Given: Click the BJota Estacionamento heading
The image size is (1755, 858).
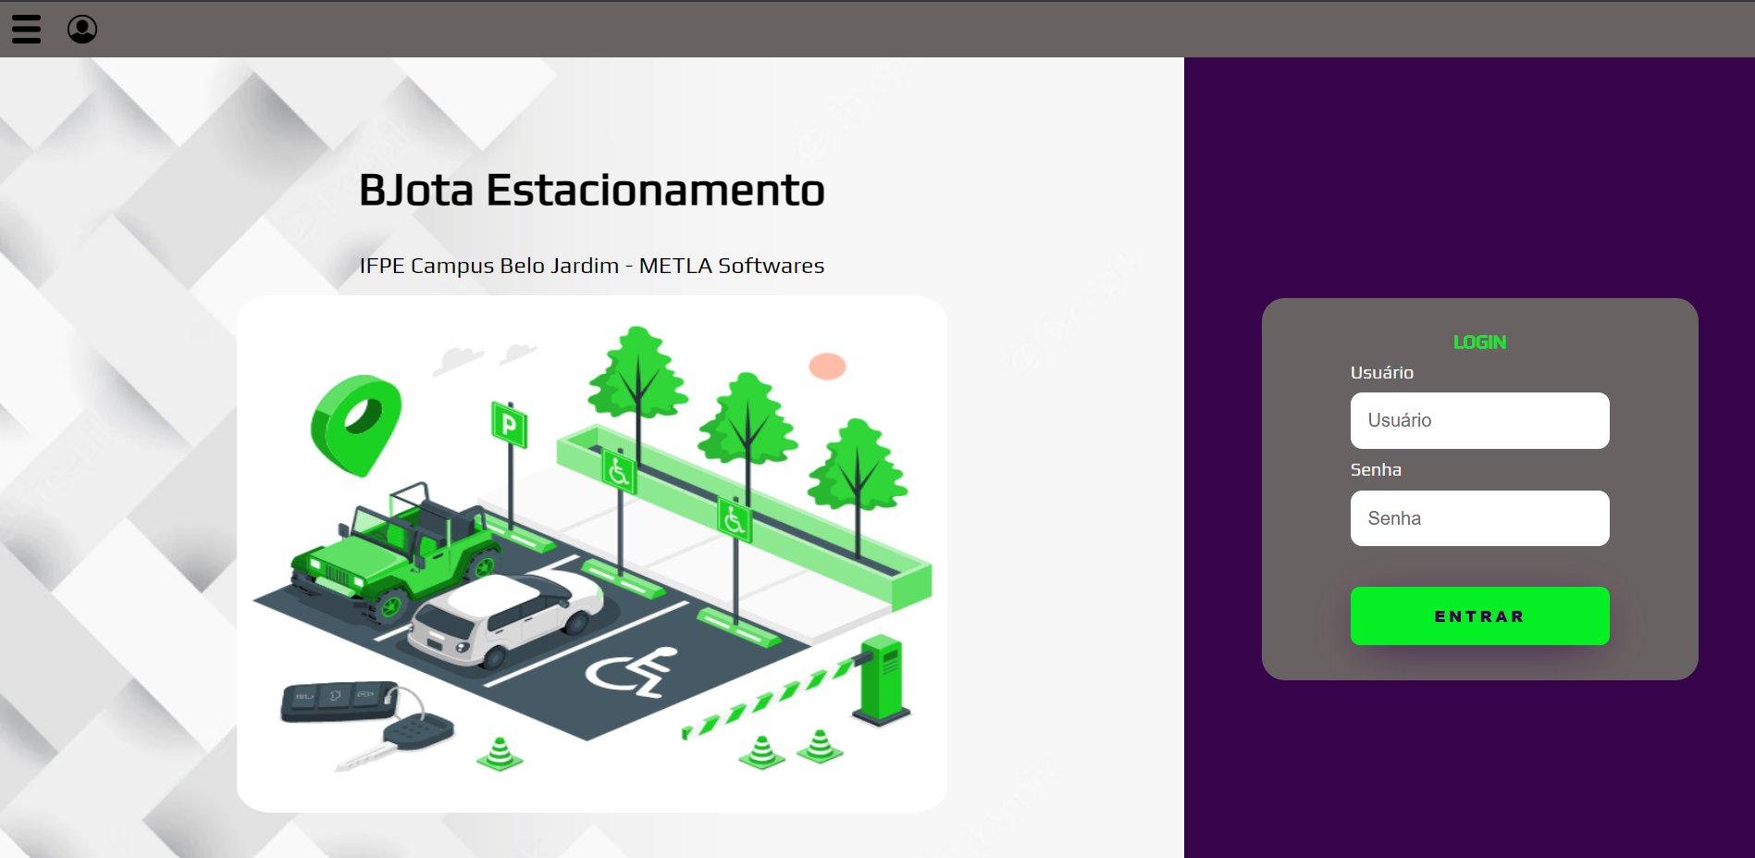Looking at the screenshot, I should (592, 191).
